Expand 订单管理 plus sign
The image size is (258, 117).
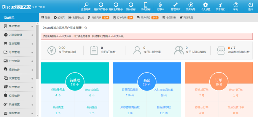click(x=32, y=53)
